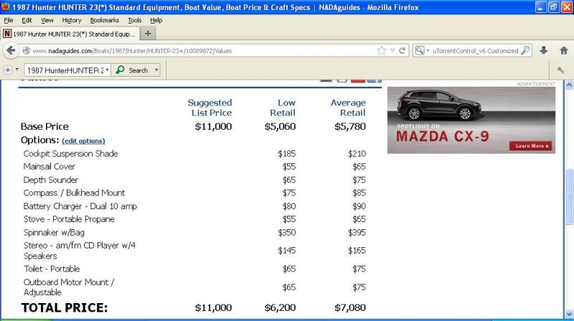The height and width of the screenshot is (321, 574).
Task: Open URL history dropdown arrow
Action: click(392, 51)
